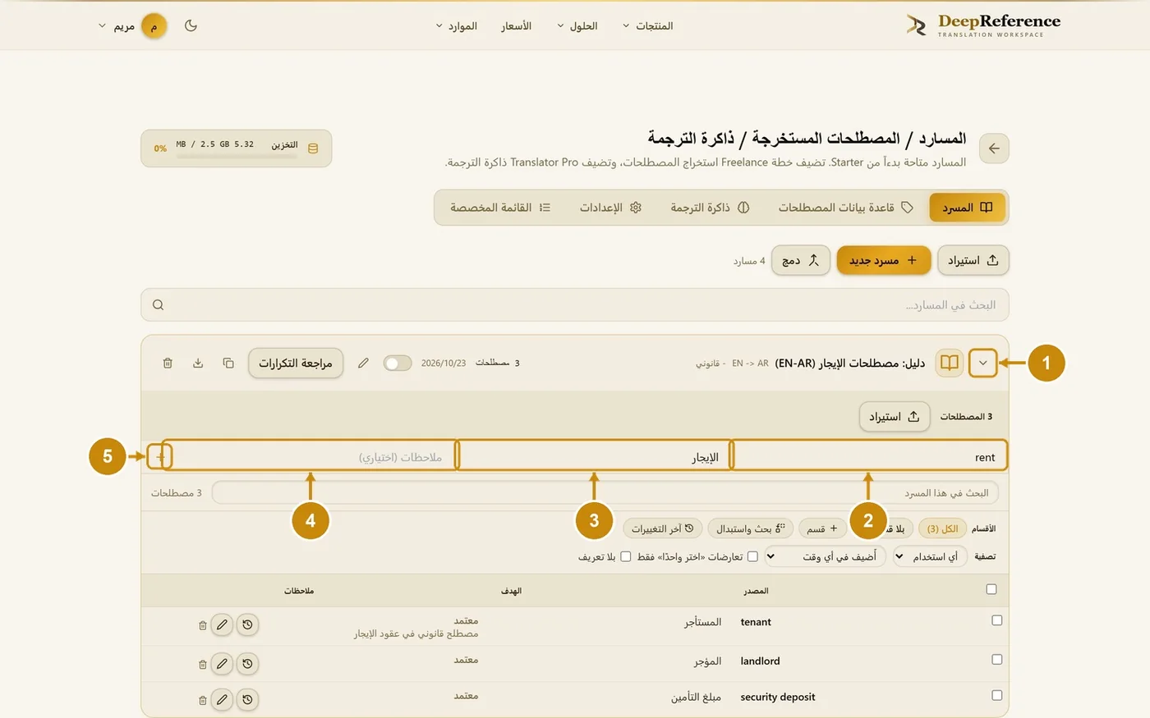Delete the tenant term row
Image resolution: width=1150 pixels, height=718 pixels.
pos(202,625)
